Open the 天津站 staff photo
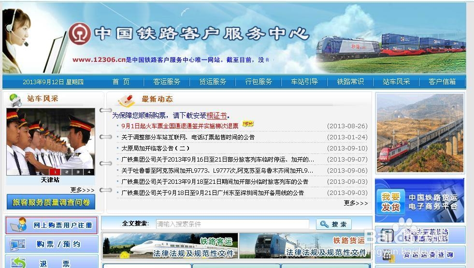 tap(50, 142)
